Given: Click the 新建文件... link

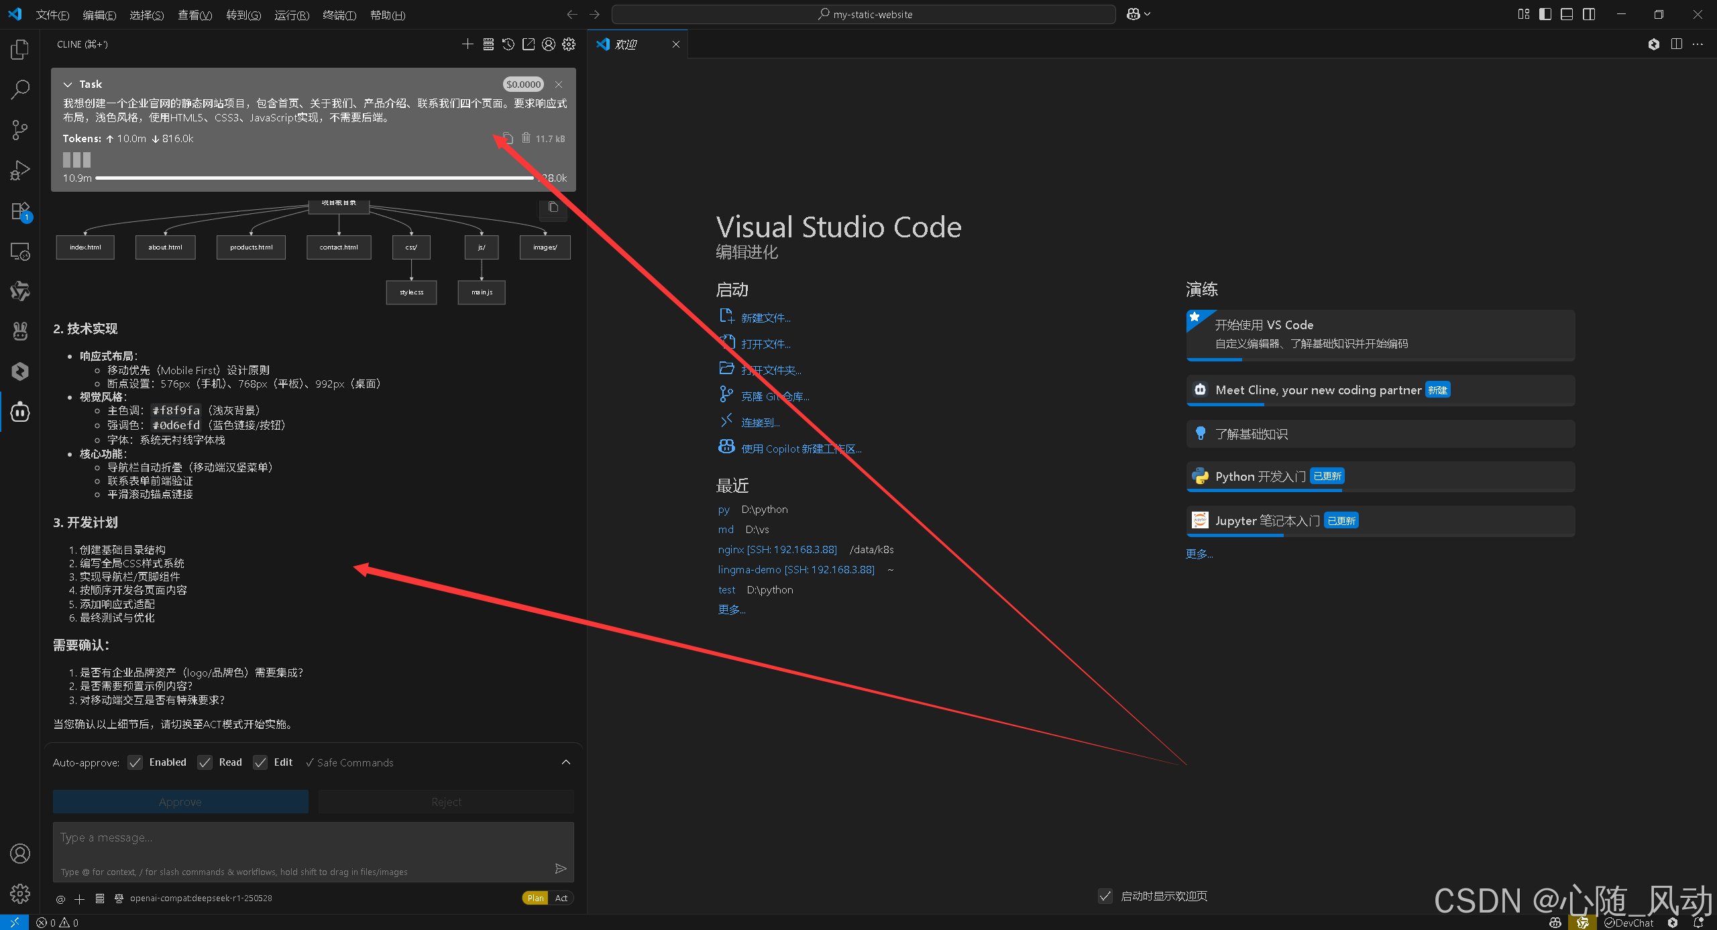Looking at the screenshot, I should click(765, 318).
